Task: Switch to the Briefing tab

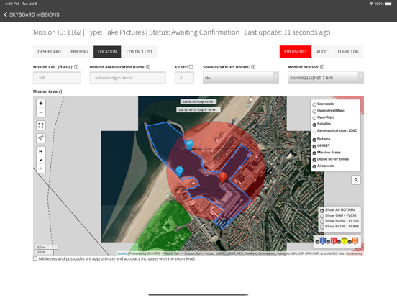Action: 79,52
